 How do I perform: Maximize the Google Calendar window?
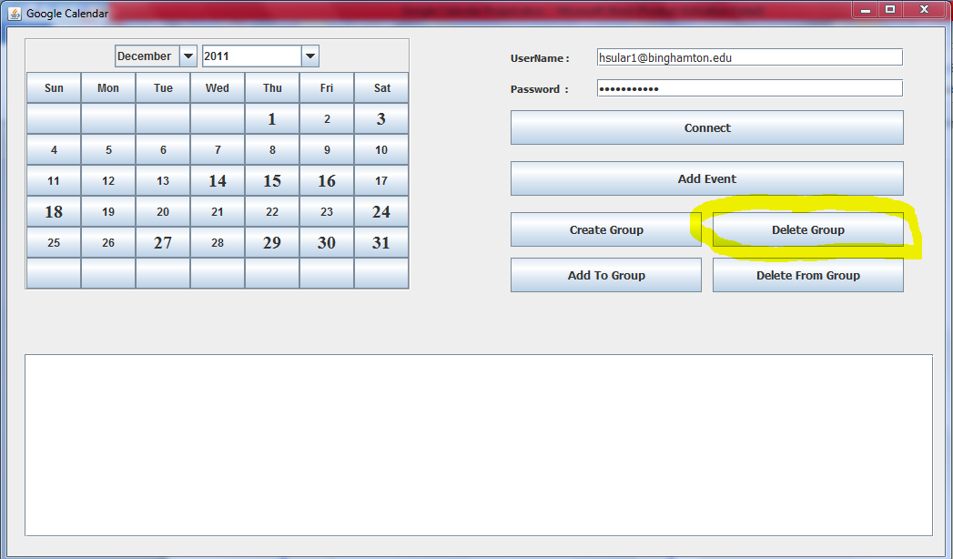pyautogui.click(x=889, y=9)
